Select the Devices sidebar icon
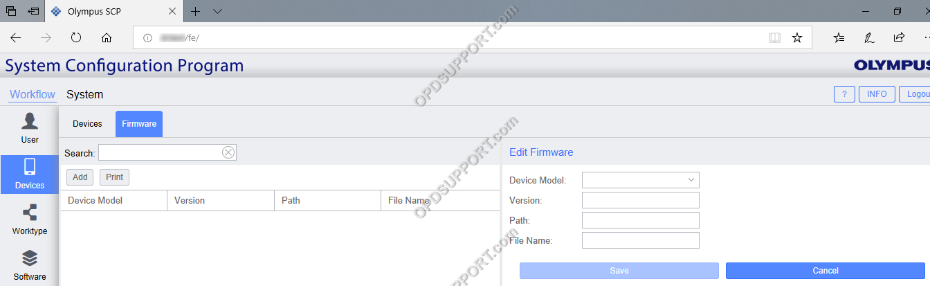Image resolution: width=930 pixels, height=286 pixels. coord(30,174)
